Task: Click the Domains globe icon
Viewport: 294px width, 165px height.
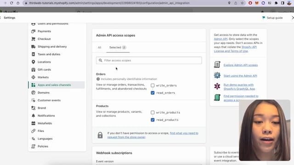Action: pyautogui.click(x=34, y=93)
